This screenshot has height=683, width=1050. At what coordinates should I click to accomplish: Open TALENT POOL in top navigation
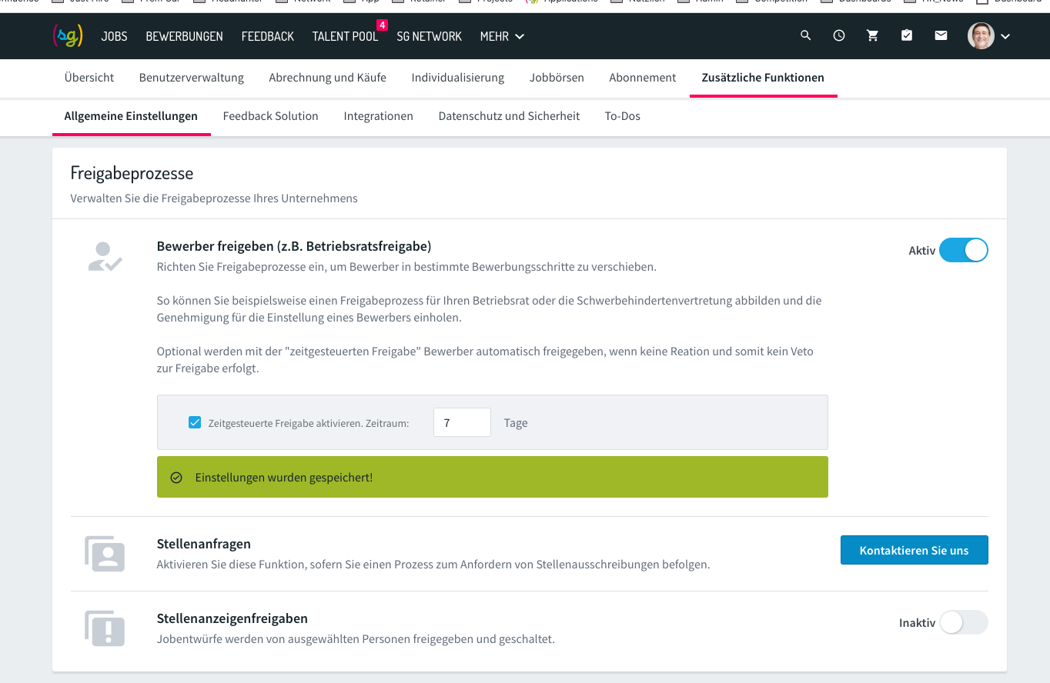point(345,36)
